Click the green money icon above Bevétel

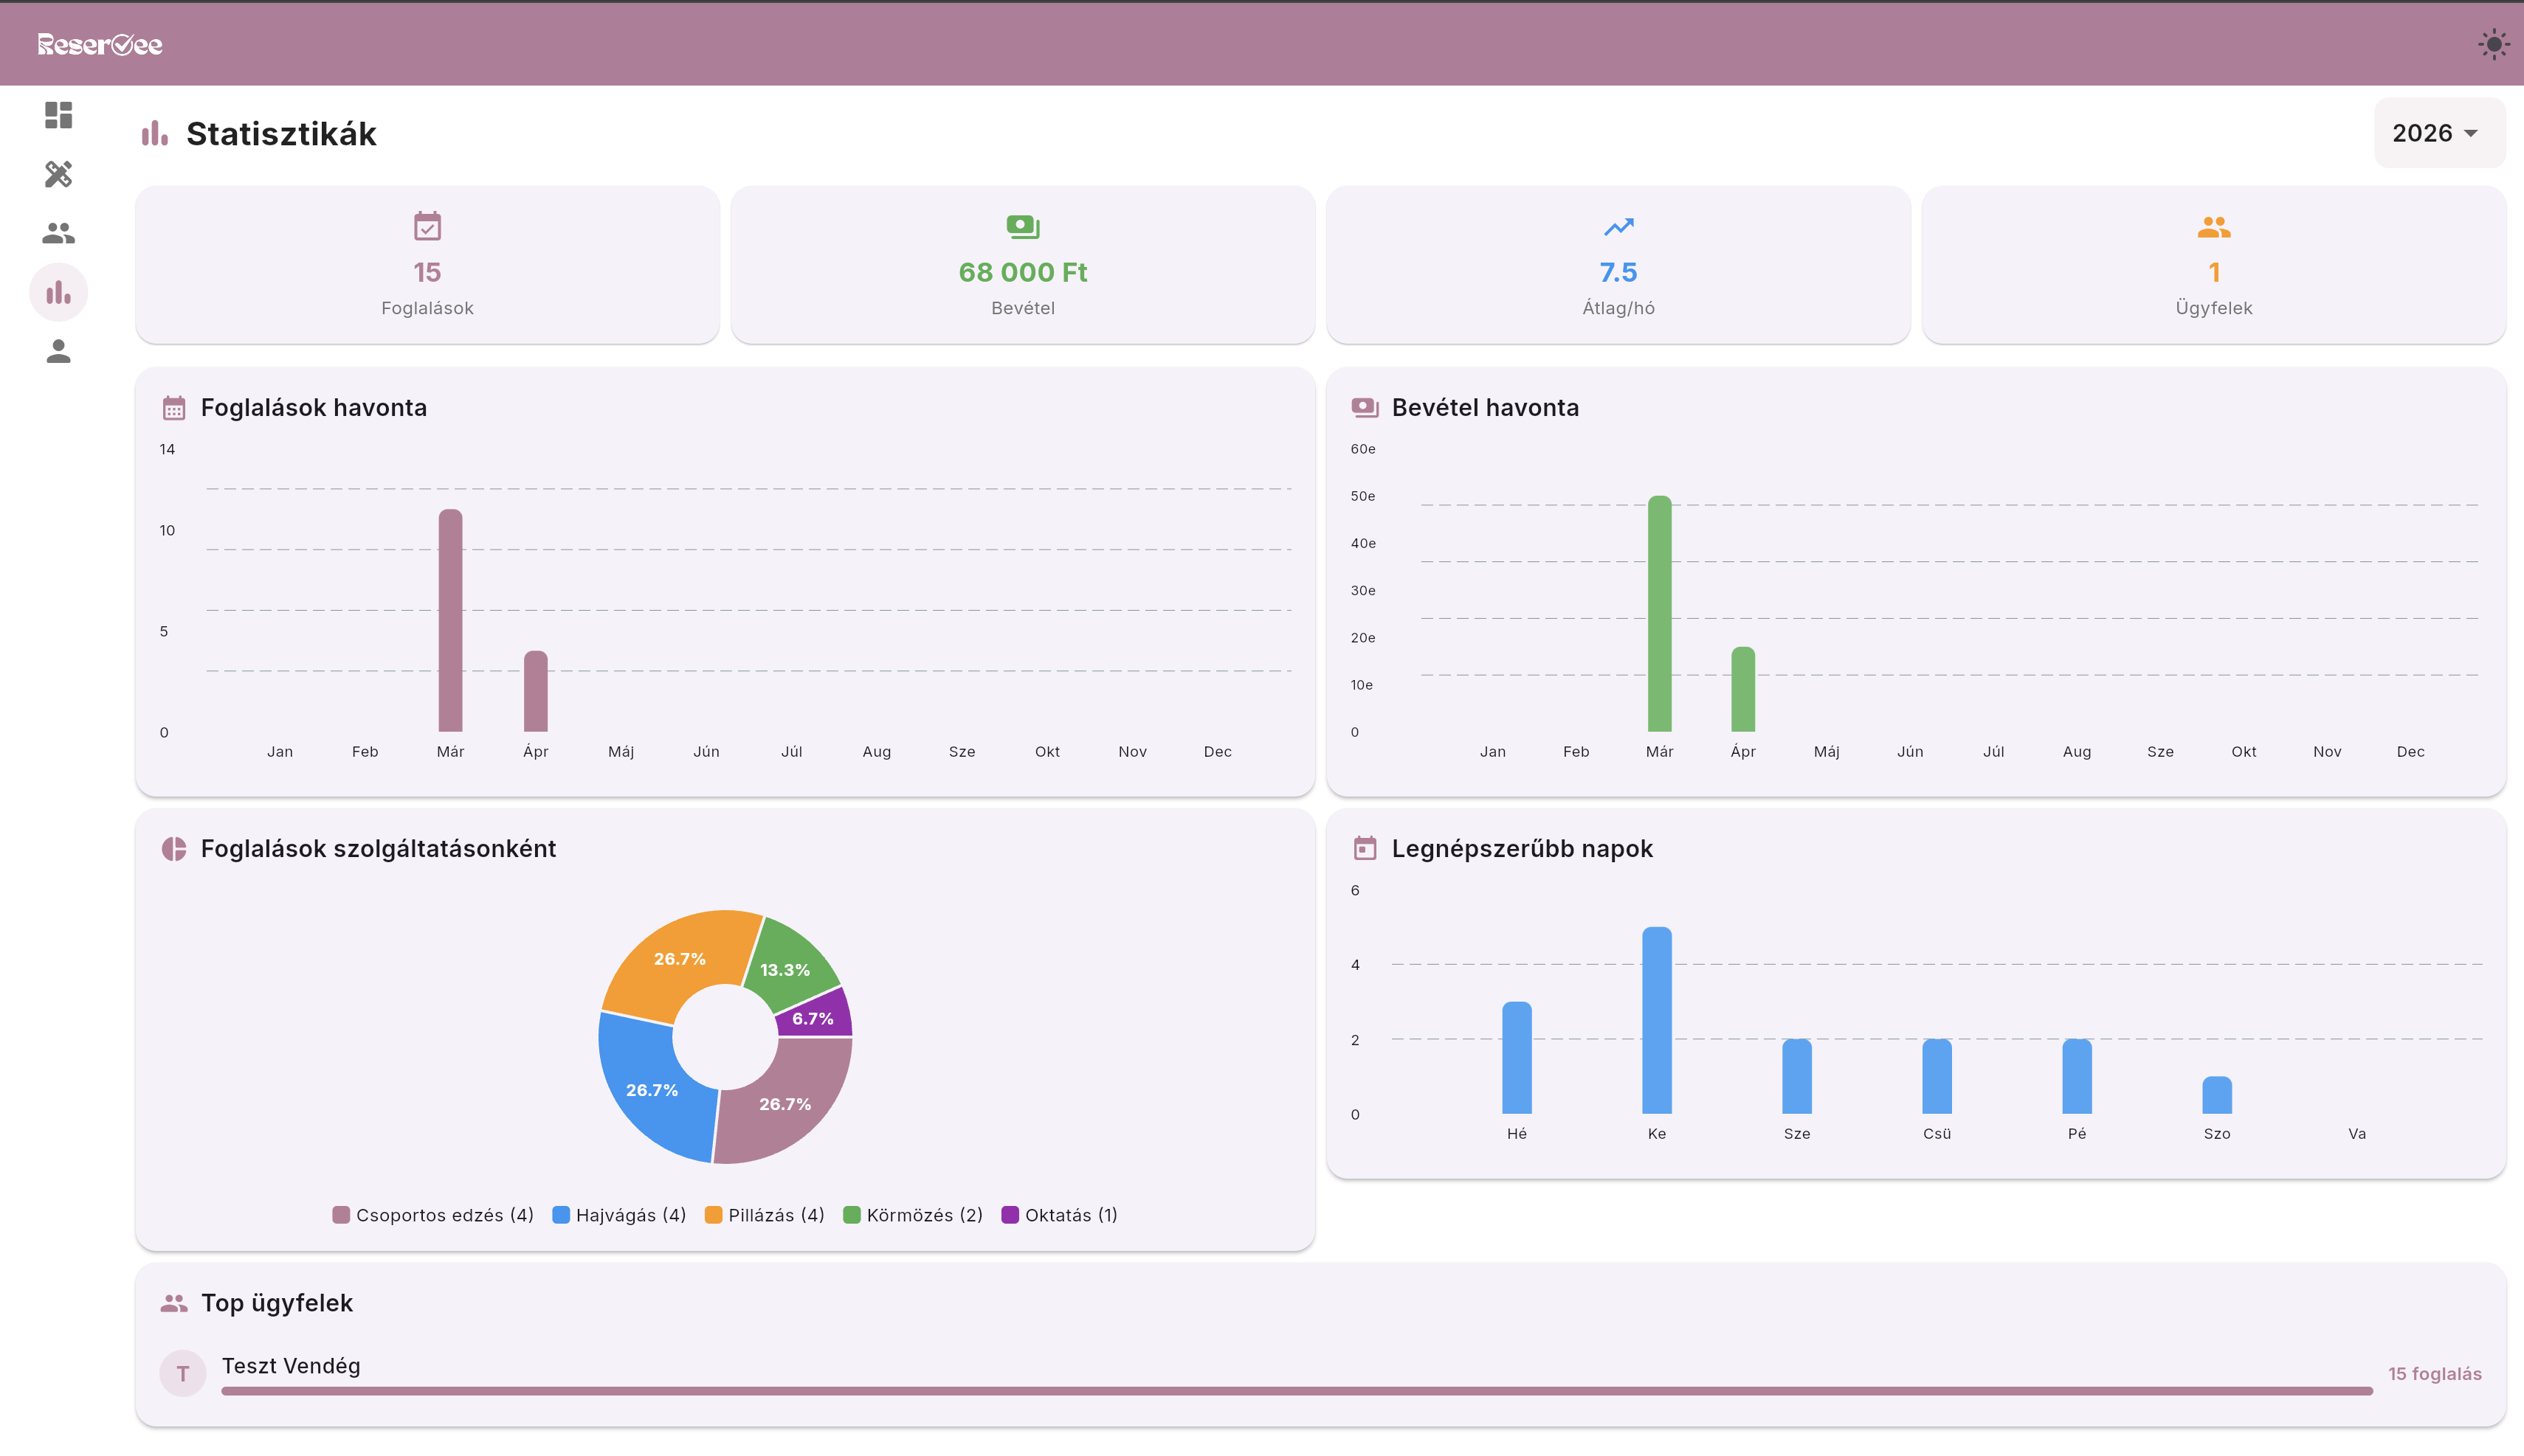(x=1022, y=226)
